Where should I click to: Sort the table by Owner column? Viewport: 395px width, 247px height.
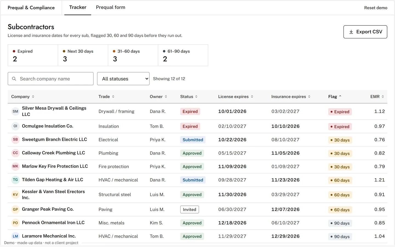point(158,97)
